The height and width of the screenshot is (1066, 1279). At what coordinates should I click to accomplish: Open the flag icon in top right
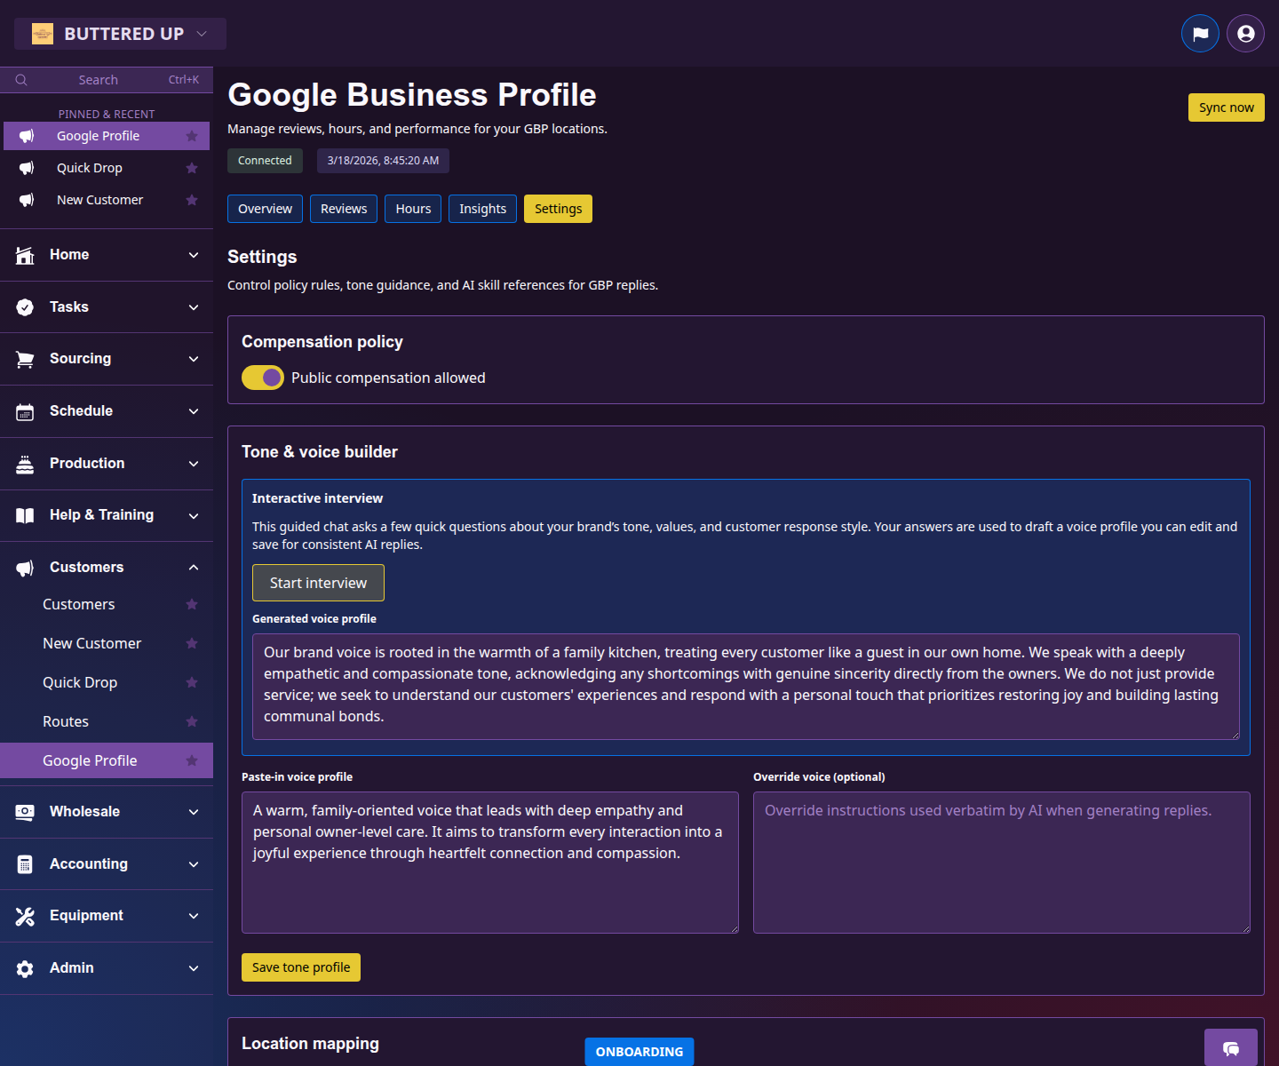point(1200,33)
